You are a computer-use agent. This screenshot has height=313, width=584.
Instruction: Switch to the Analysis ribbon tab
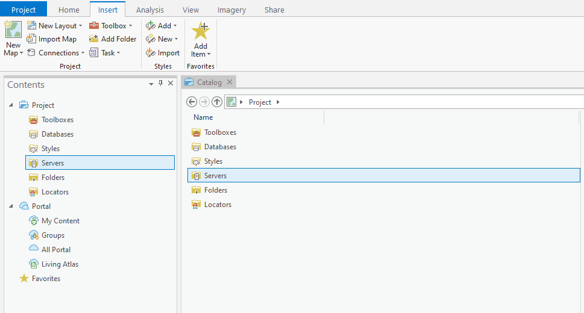coord(149,10)
